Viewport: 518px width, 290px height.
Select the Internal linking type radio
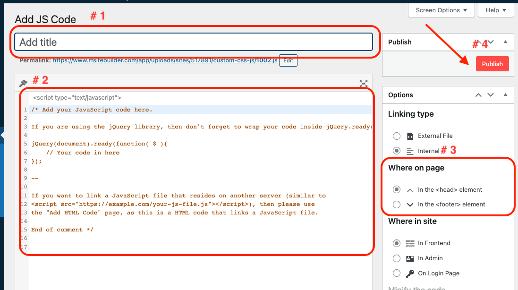tap(397, 151)
